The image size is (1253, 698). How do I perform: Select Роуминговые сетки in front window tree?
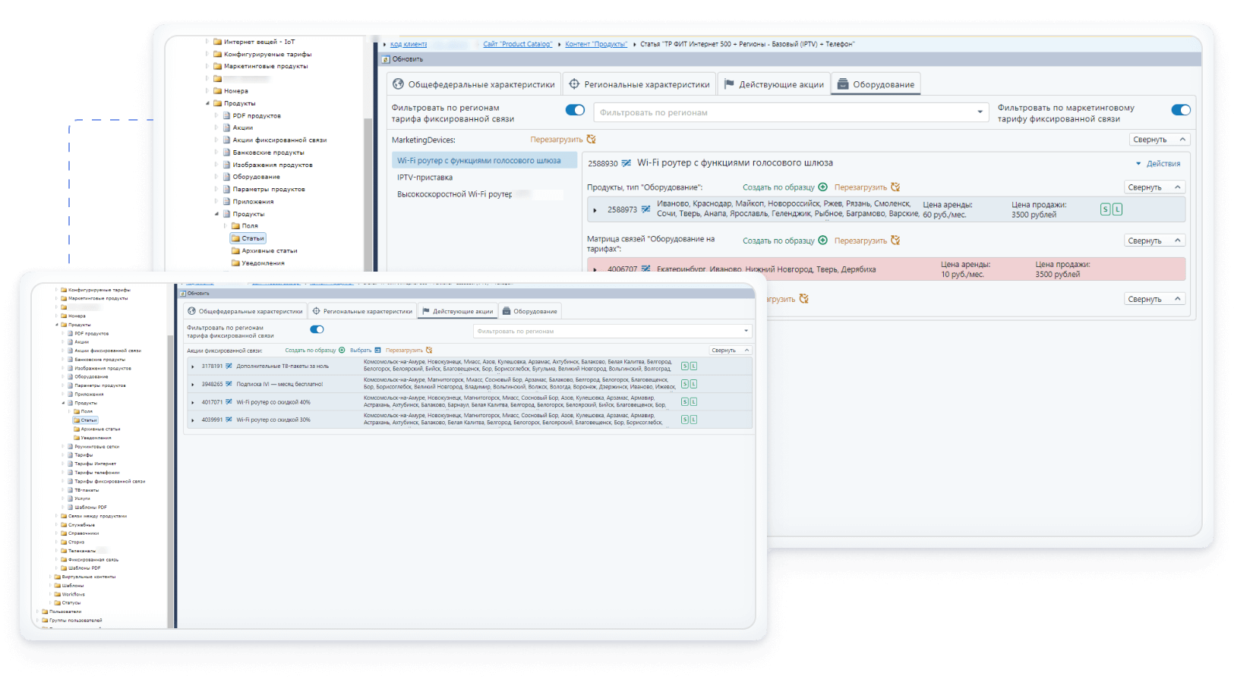point(96,447)
